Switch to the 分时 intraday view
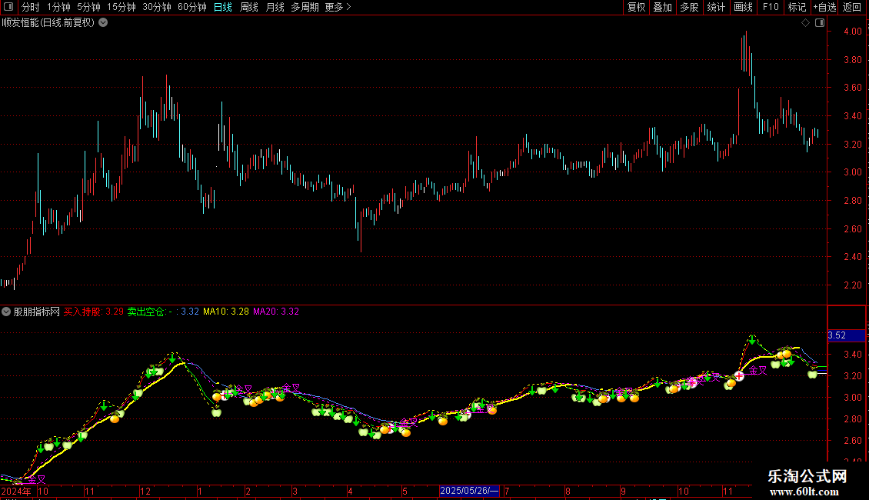869x500 pixels. click(x=31, y=7)
